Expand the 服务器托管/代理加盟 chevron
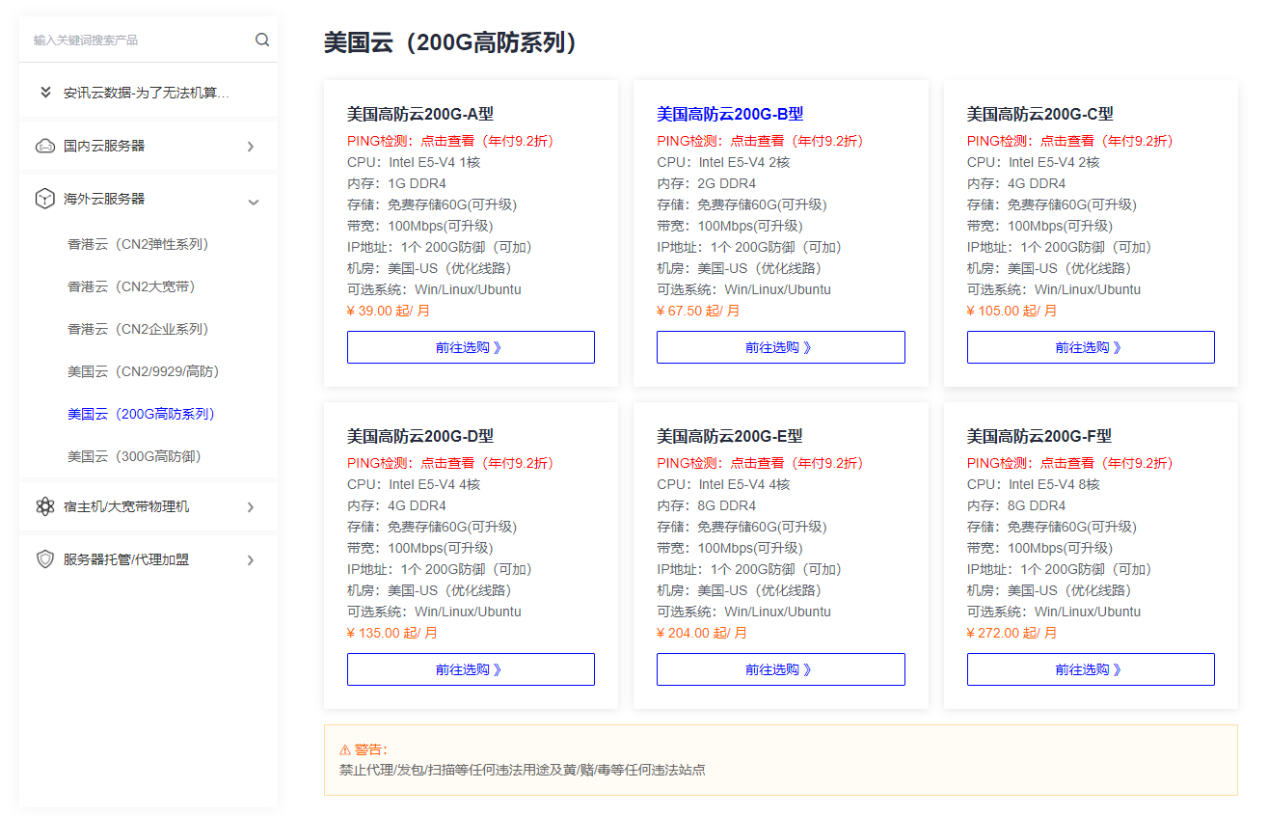This screenshot has width=1268, height=816. 251,560
